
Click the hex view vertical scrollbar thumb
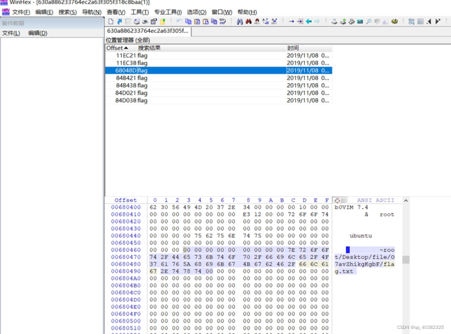[x=406, y=260]
